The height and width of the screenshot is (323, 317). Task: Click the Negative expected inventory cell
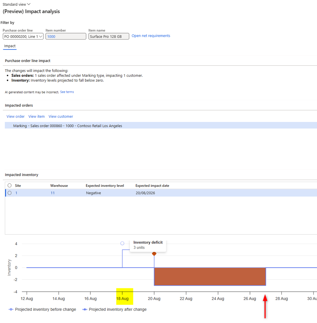tap(93, 193)
